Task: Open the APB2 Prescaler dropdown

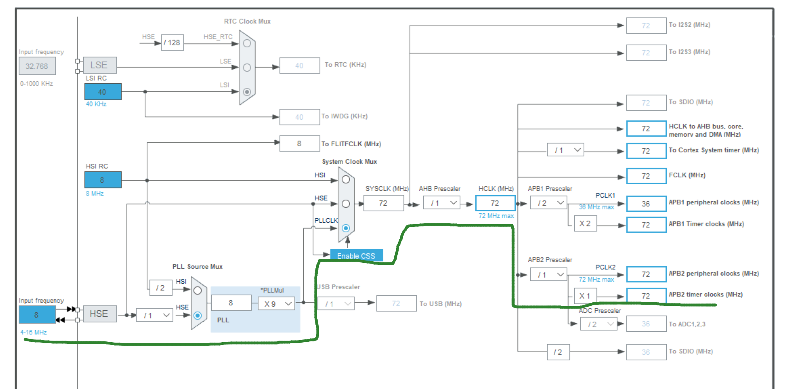Action: click(548, 275)
